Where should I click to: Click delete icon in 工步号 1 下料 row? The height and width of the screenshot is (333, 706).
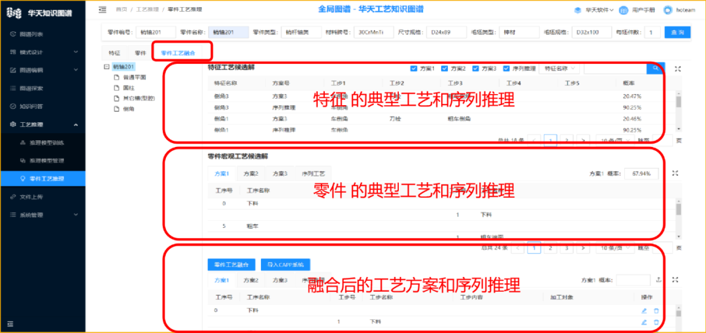point(656,322)
